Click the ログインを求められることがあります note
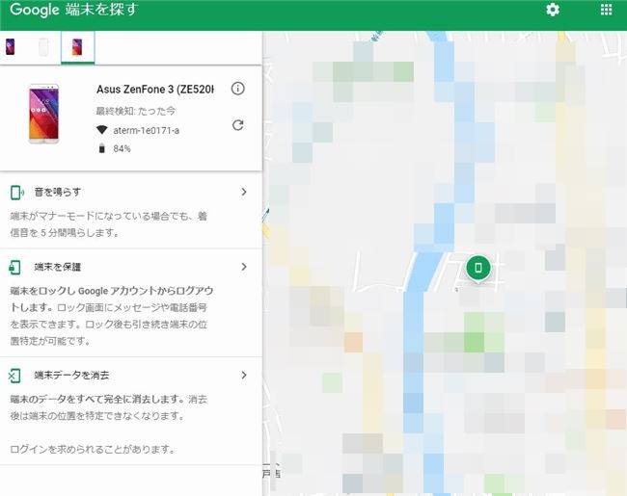 tap(93, 449)
